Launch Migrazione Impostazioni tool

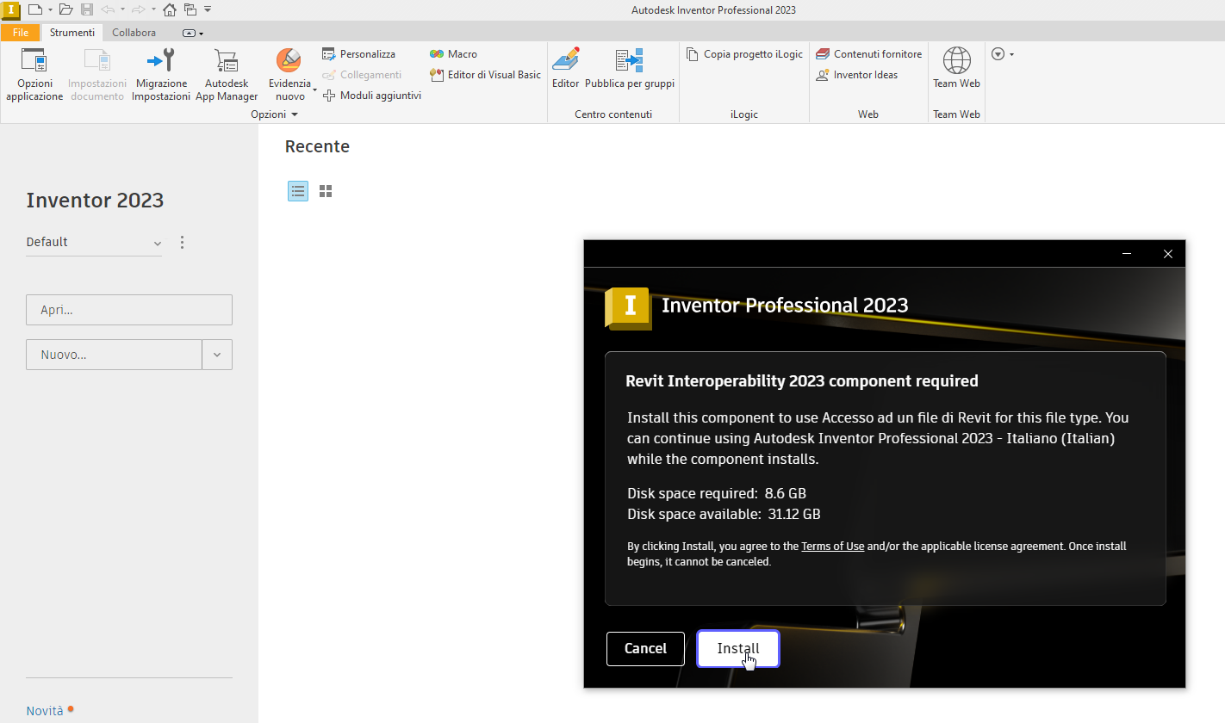pyautogui.click(x=161, y=75)
